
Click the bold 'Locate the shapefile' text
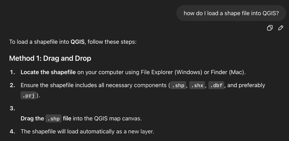coord(48,72)
